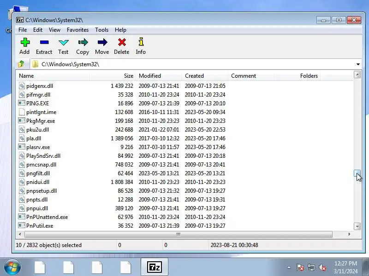369x276 pixels.
Task: Click status text 10 / 2832 object(s) selected
Action: [x=49, y=245]
